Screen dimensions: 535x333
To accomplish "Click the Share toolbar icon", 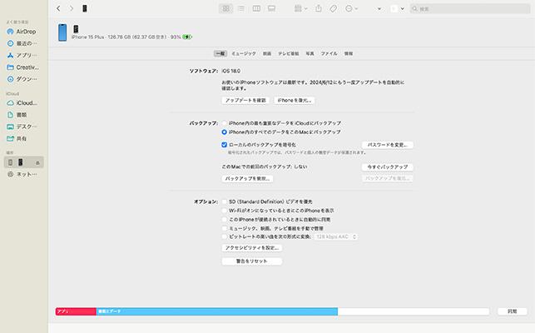I will click(x=319, y=8).
